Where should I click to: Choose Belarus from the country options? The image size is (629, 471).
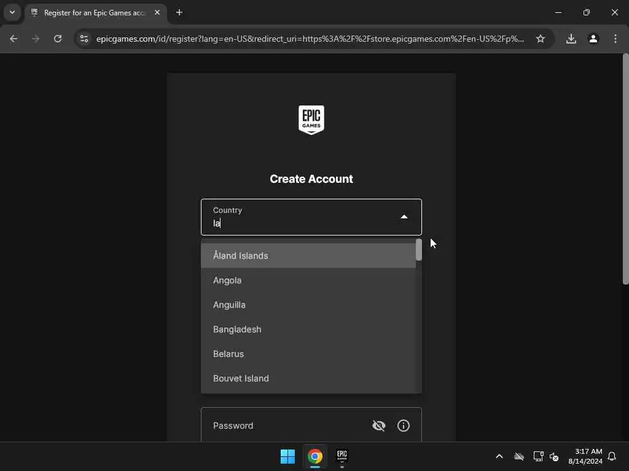[308, 354]
